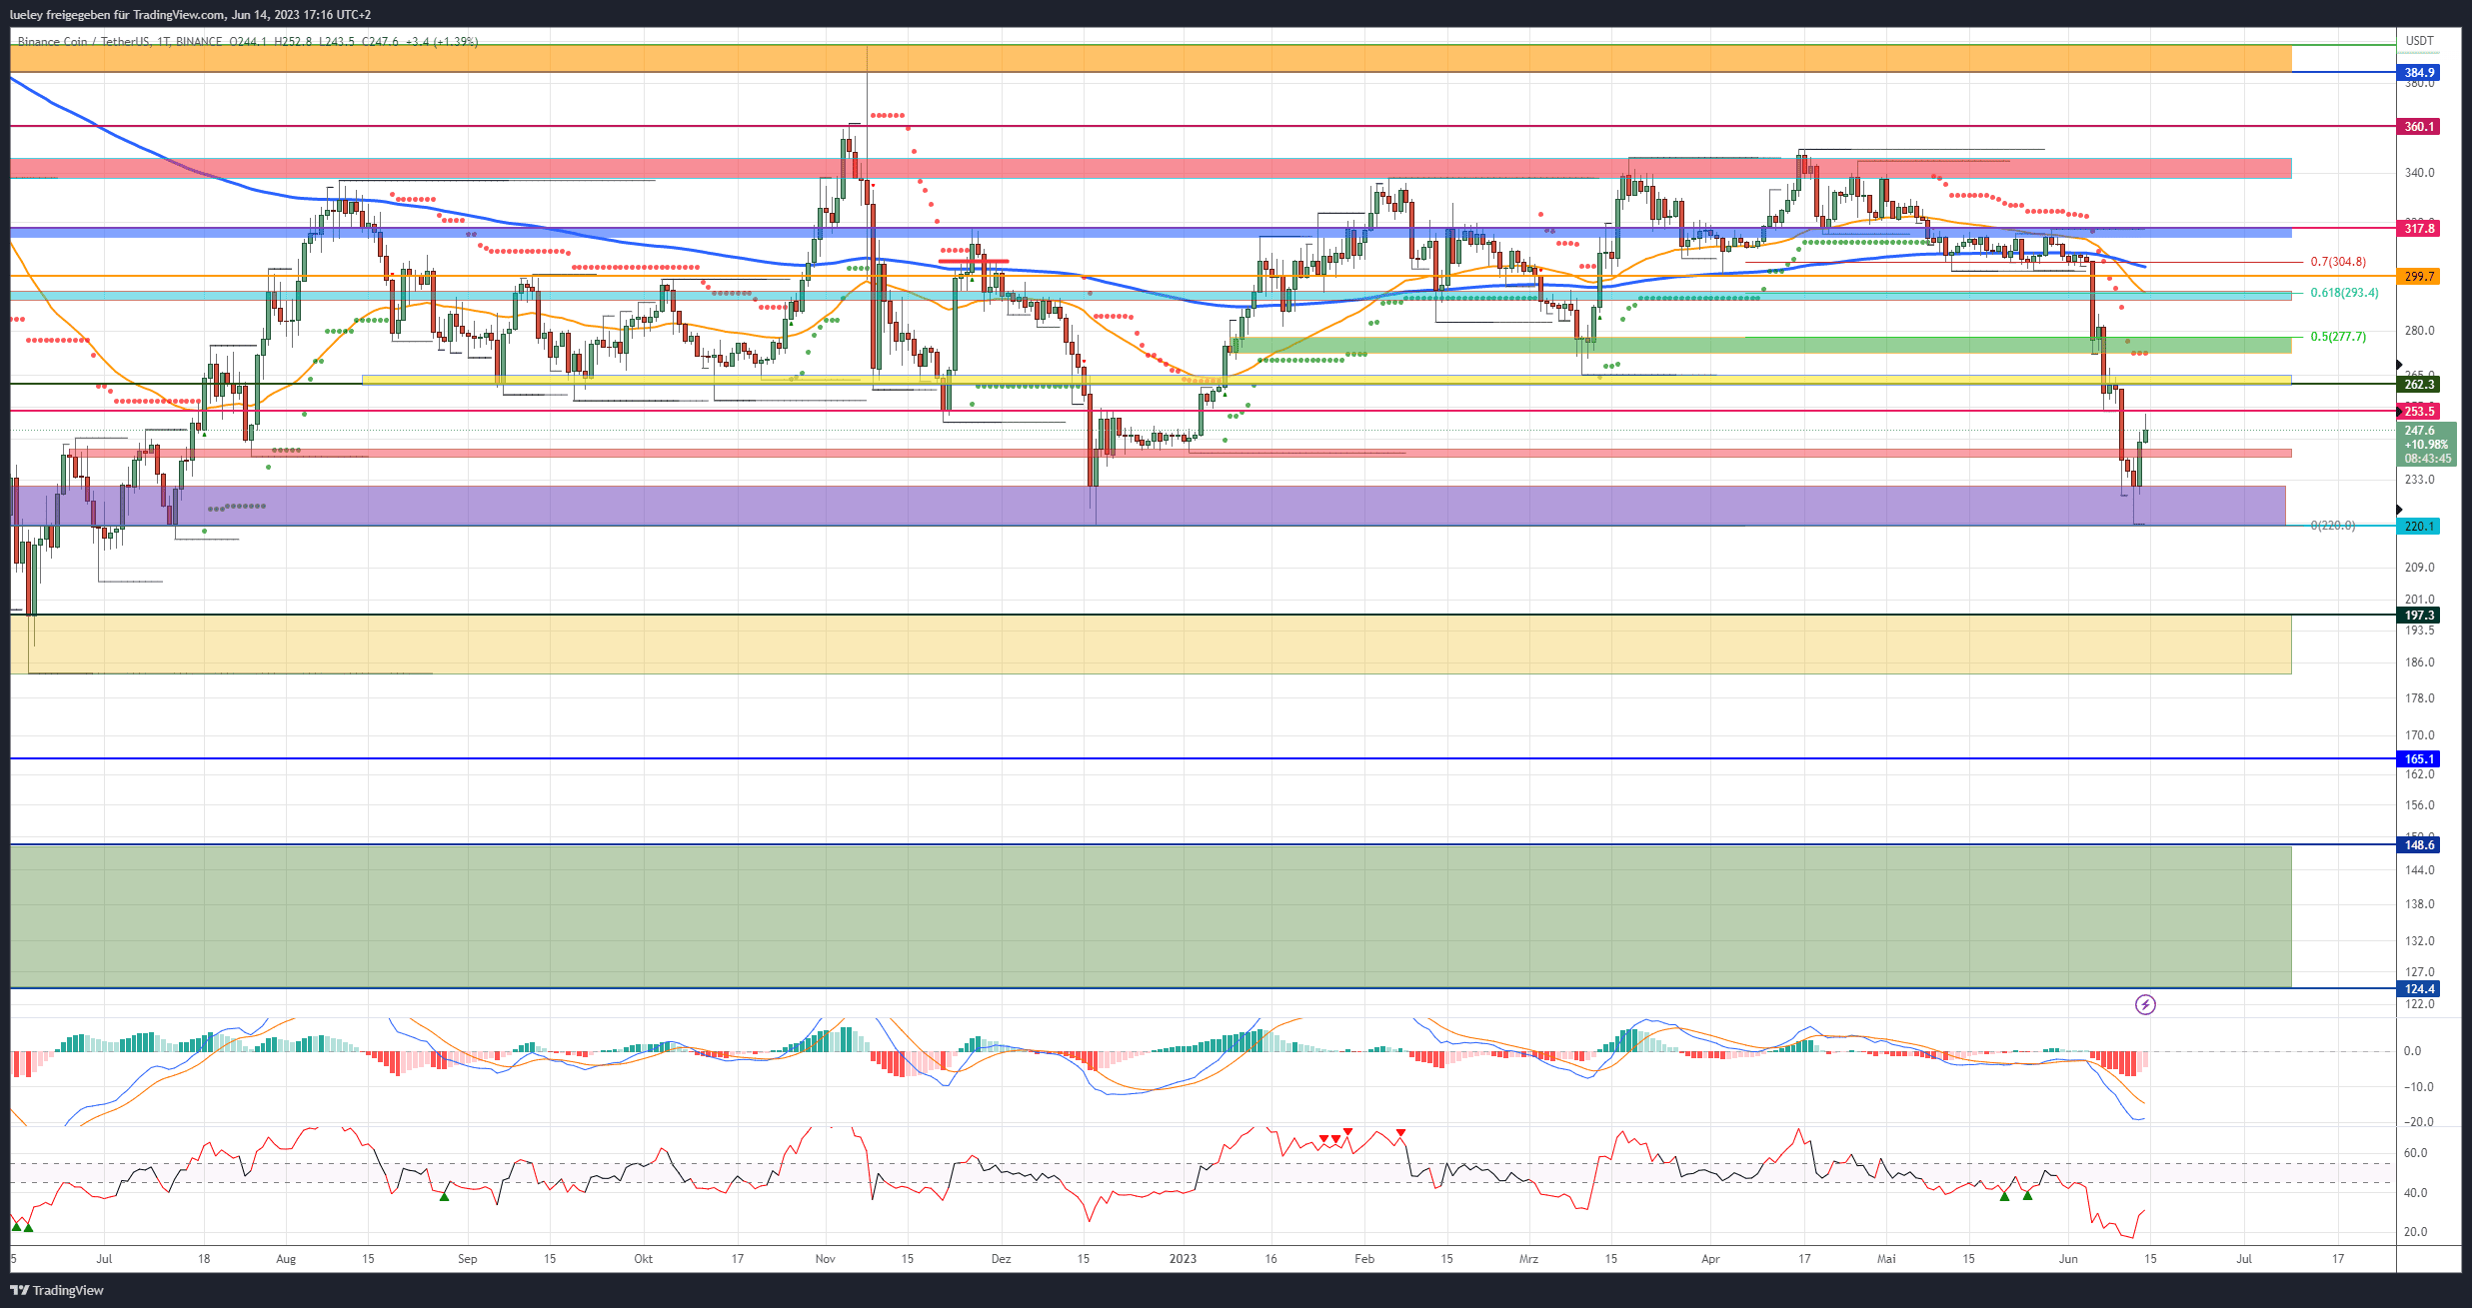This screenshot has height=1308, width=2472.
Task: Click the Mai date on time axis
Action: point(1886,1259)
